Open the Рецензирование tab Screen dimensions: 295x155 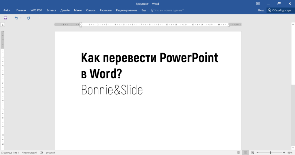(x=126, y=10)
